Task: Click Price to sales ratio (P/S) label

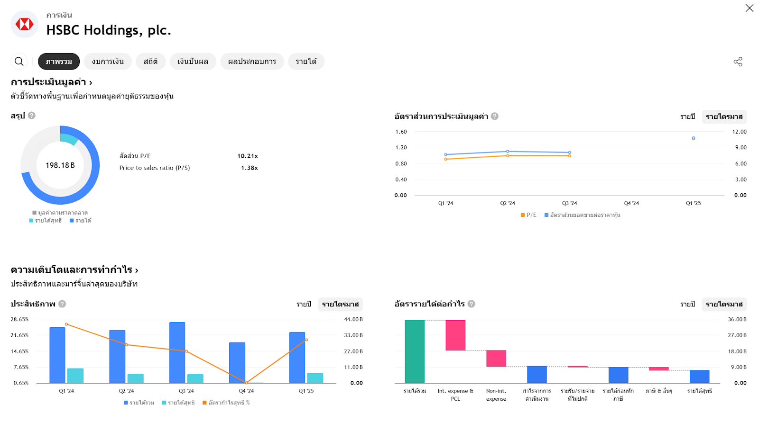Action: pyautogui.click(x=155, y=168)
